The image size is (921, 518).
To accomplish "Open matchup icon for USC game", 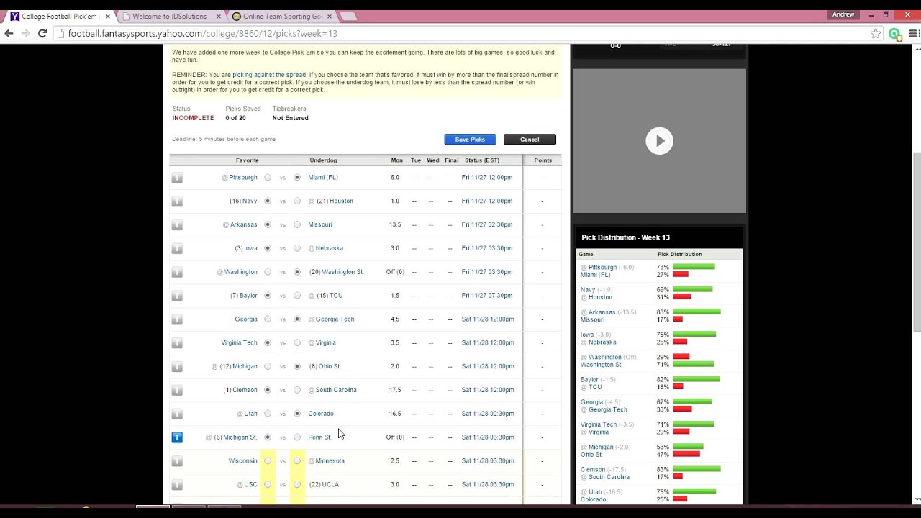I will [177, 485].
